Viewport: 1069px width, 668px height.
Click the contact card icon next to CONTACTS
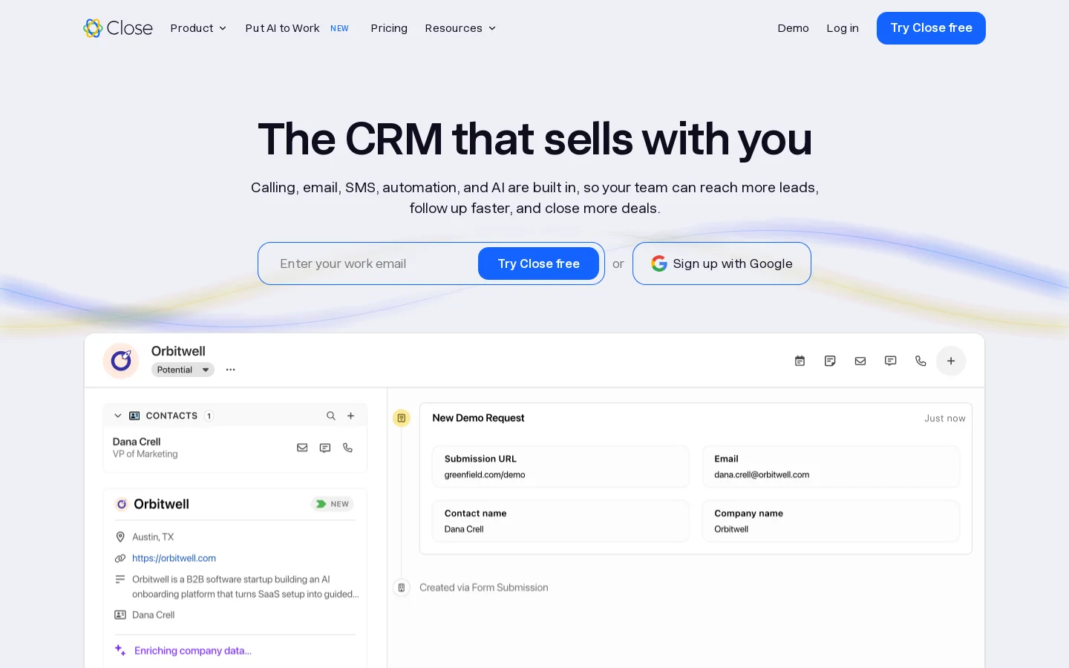click(x=134, y=416)
